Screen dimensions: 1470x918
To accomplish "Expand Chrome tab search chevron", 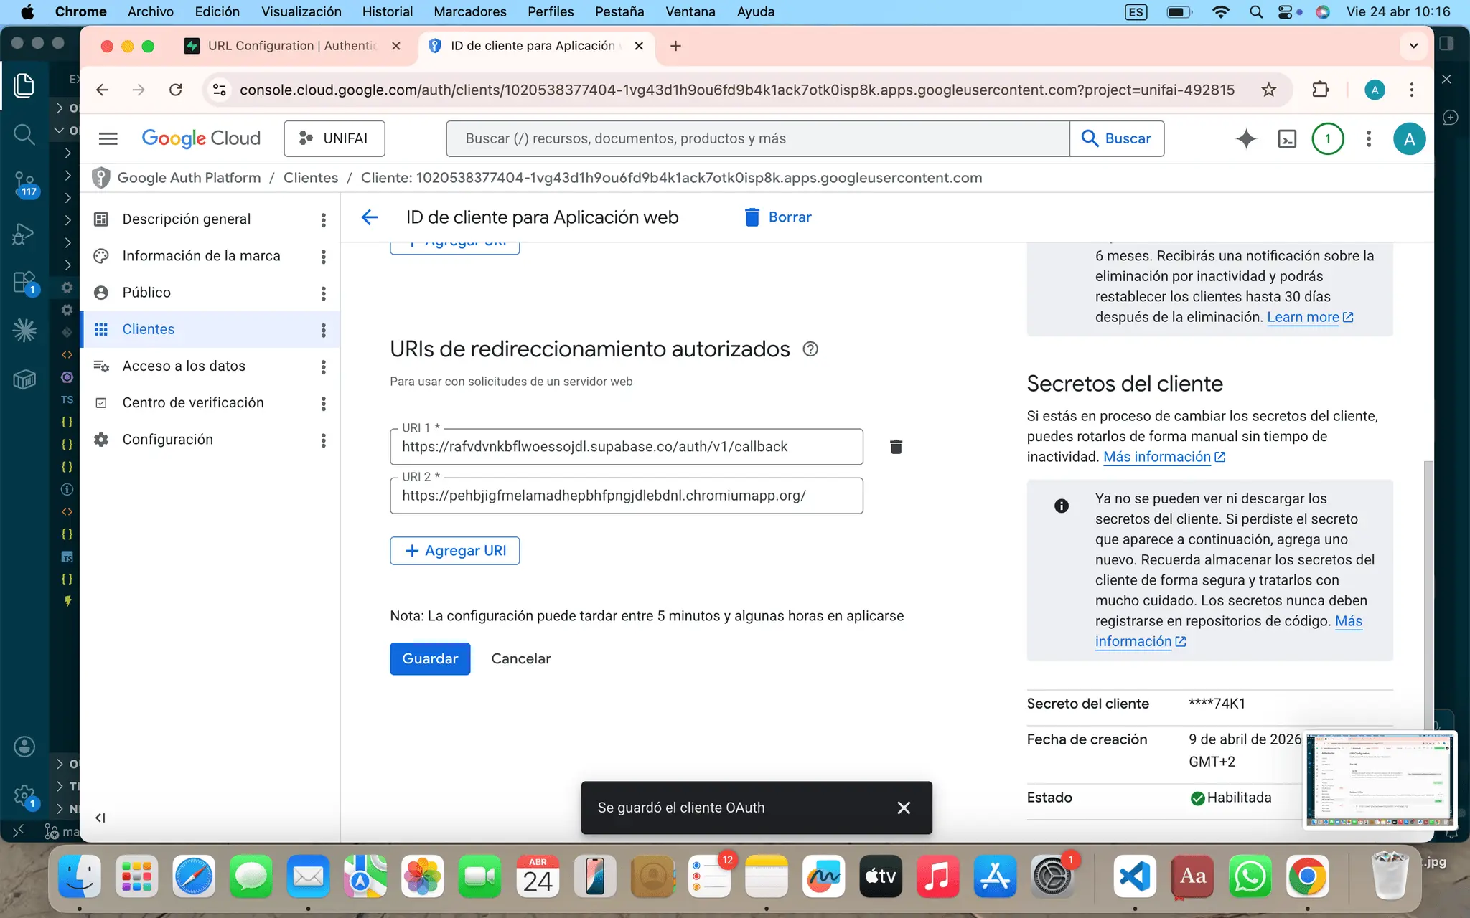I will pyautogui.click(x=1413, y=46).
